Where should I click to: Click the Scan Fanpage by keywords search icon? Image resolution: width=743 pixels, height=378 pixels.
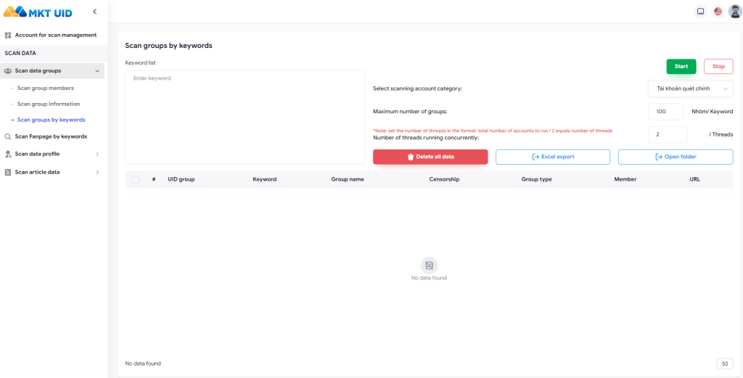coord(8,136)
